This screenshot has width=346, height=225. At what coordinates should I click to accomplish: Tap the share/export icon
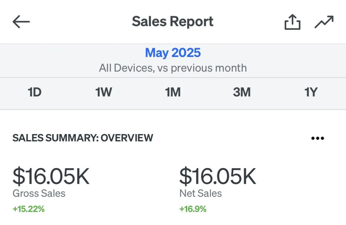[292, 22]
